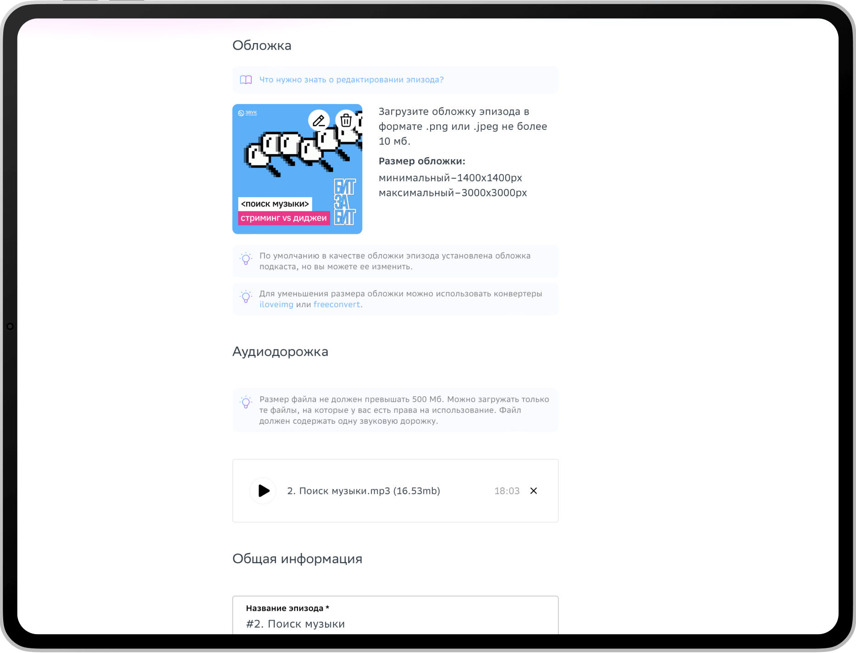Click the lightbulb icon near default cover hint
This screenshot has width=856, height=653.
[x=246, y=259]
